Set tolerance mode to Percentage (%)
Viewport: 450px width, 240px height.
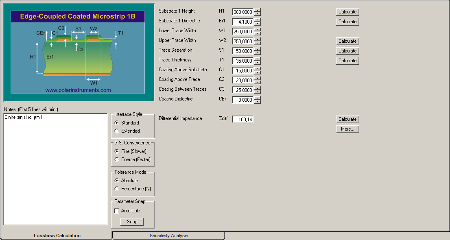tap(117, 189)
